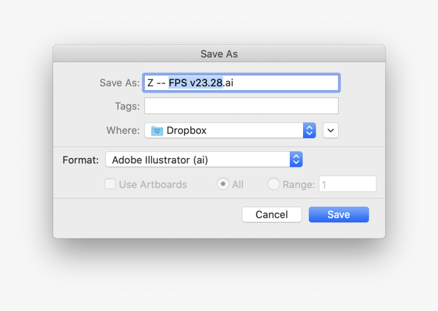Enable the Use Artboards checkbox

[110, 184]
